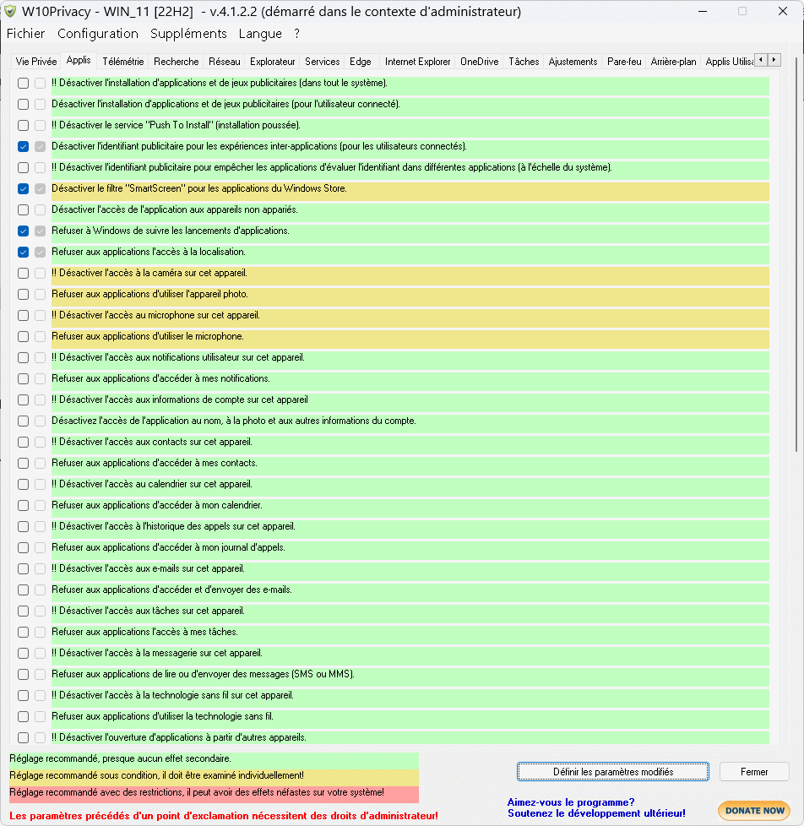Click yellow legend Réglage recommandé sous condition
Viewport: 804px width, 826px height.
(x=214, y=776)
